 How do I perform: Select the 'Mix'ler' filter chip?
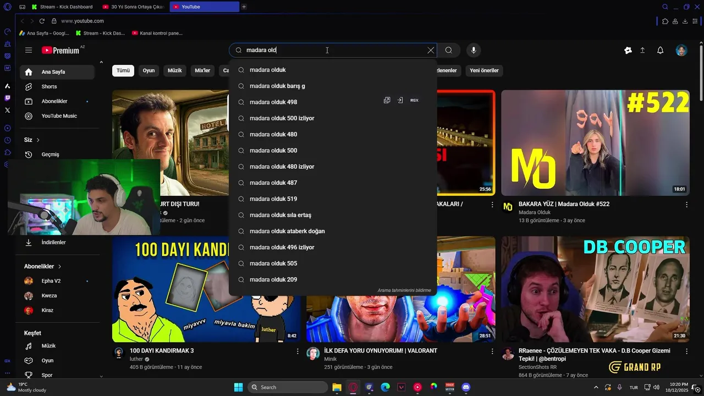[202, 70]
